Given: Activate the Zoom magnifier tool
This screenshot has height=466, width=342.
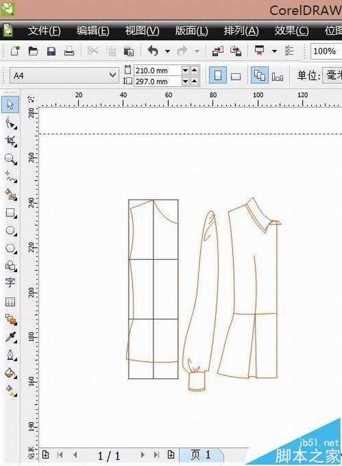Looking at the screenshot, I should point(10,159).
